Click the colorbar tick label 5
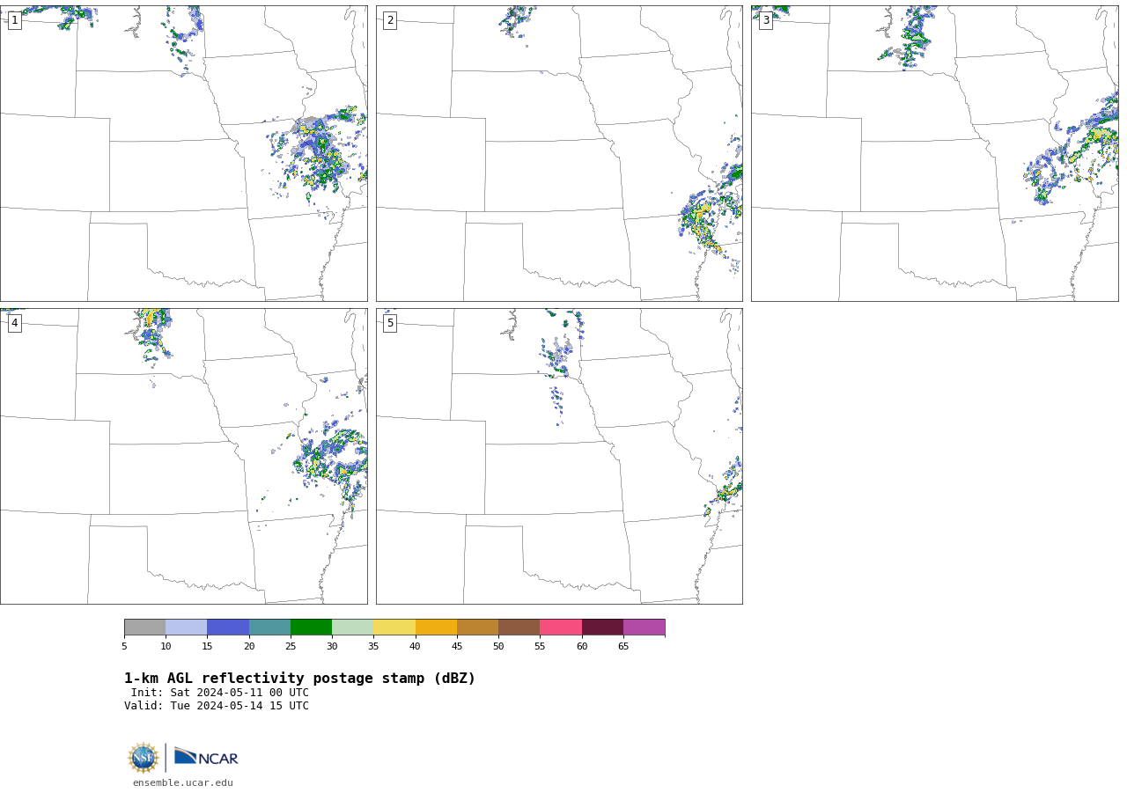This screenshot has height=793, width=1127. (x=124, y=647)
